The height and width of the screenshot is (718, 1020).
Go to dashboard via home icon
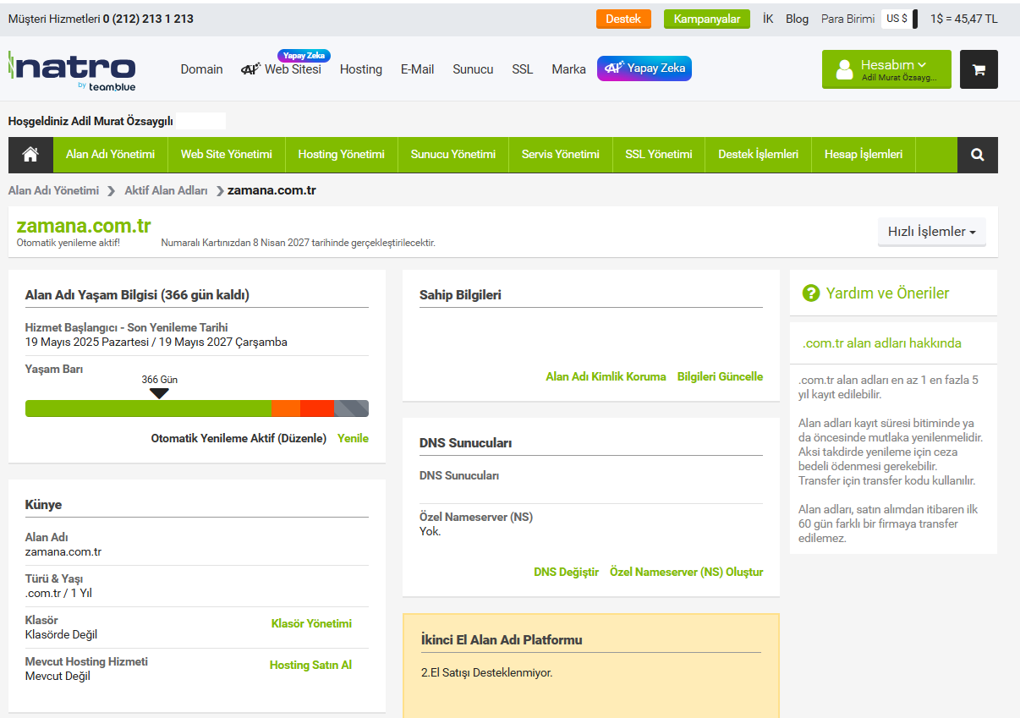30,155
